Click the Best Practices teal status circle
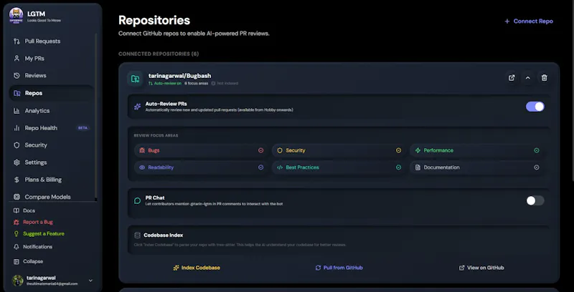 point(399,167)
